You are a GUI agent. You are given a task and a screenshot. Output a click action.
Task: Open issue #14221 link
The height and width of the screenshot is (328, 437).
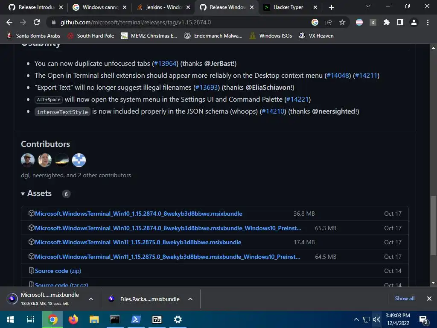tap(297, 100)
